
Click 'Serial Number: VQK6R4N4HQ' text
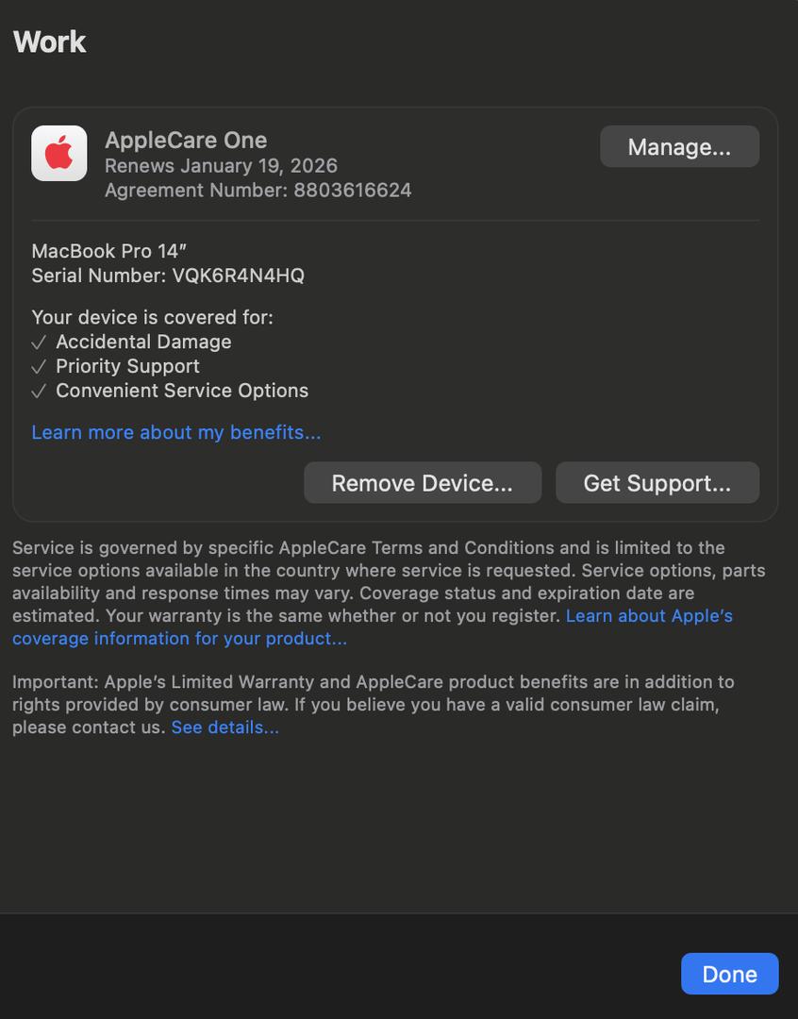pyautogui.click(x=168, y=276)
